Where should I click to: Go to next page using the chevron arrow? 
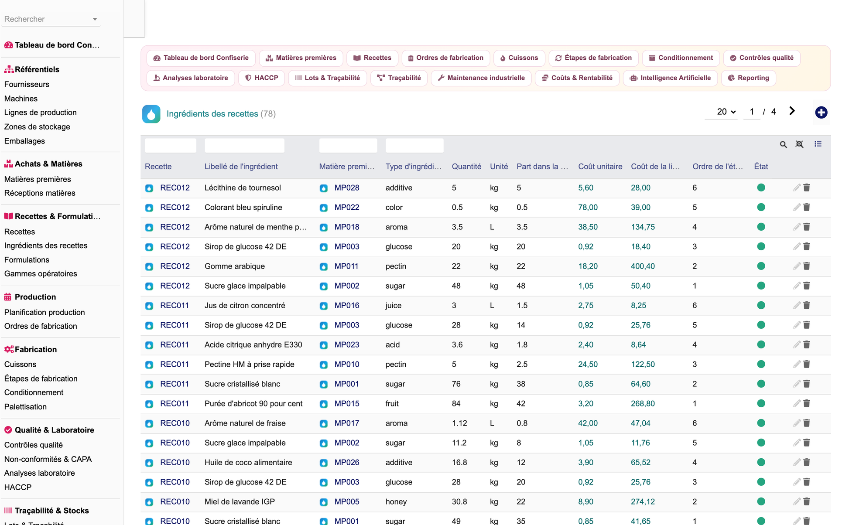(792, 111)
